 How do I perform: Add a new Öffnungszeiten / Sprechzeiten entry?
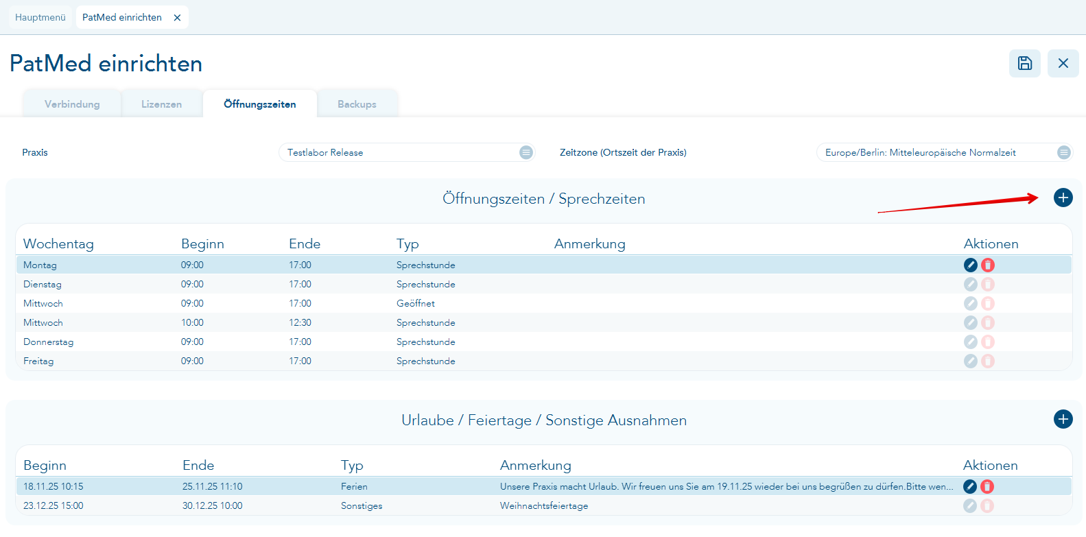click(x=1063, y=198)
